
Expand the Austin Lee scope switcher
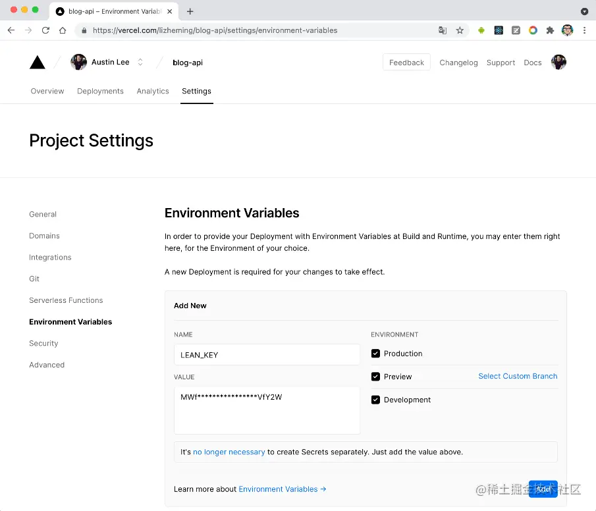140,63
